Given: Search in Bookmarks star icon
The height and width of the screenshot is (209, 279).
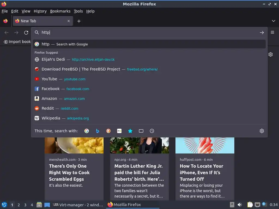Looking at the screenshot, I should coord(130,131).
